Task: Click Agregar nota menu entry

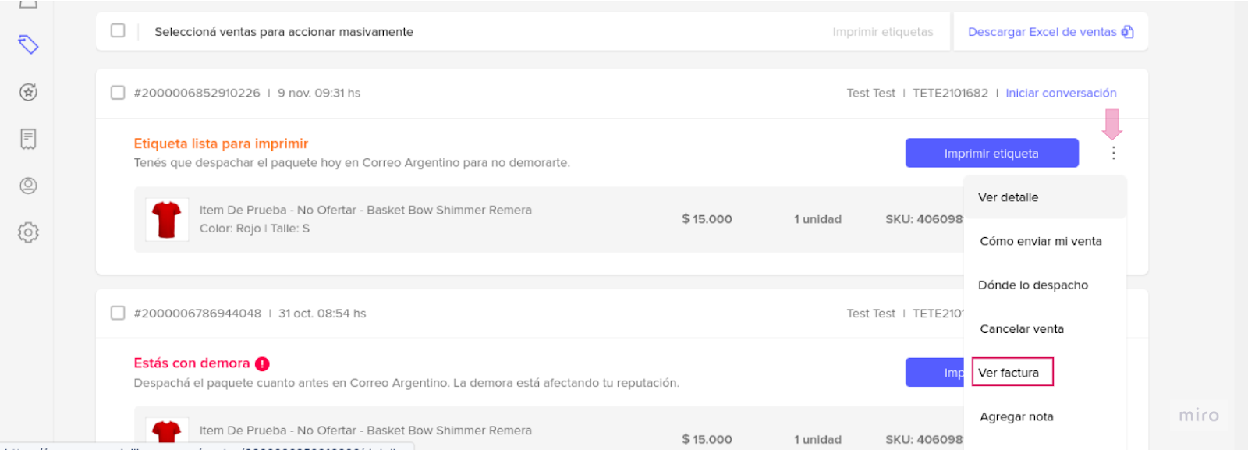Action: click(x=1016, y=416)
